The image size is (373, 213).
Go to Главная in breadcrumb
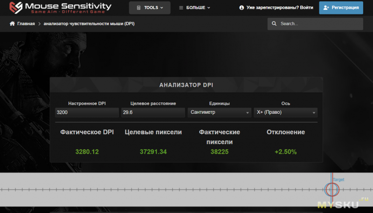click(x=26, y=24)
